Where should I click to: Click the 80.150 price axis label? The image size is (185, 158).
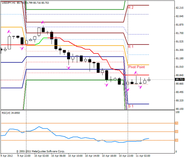click(x=180, y=109)
